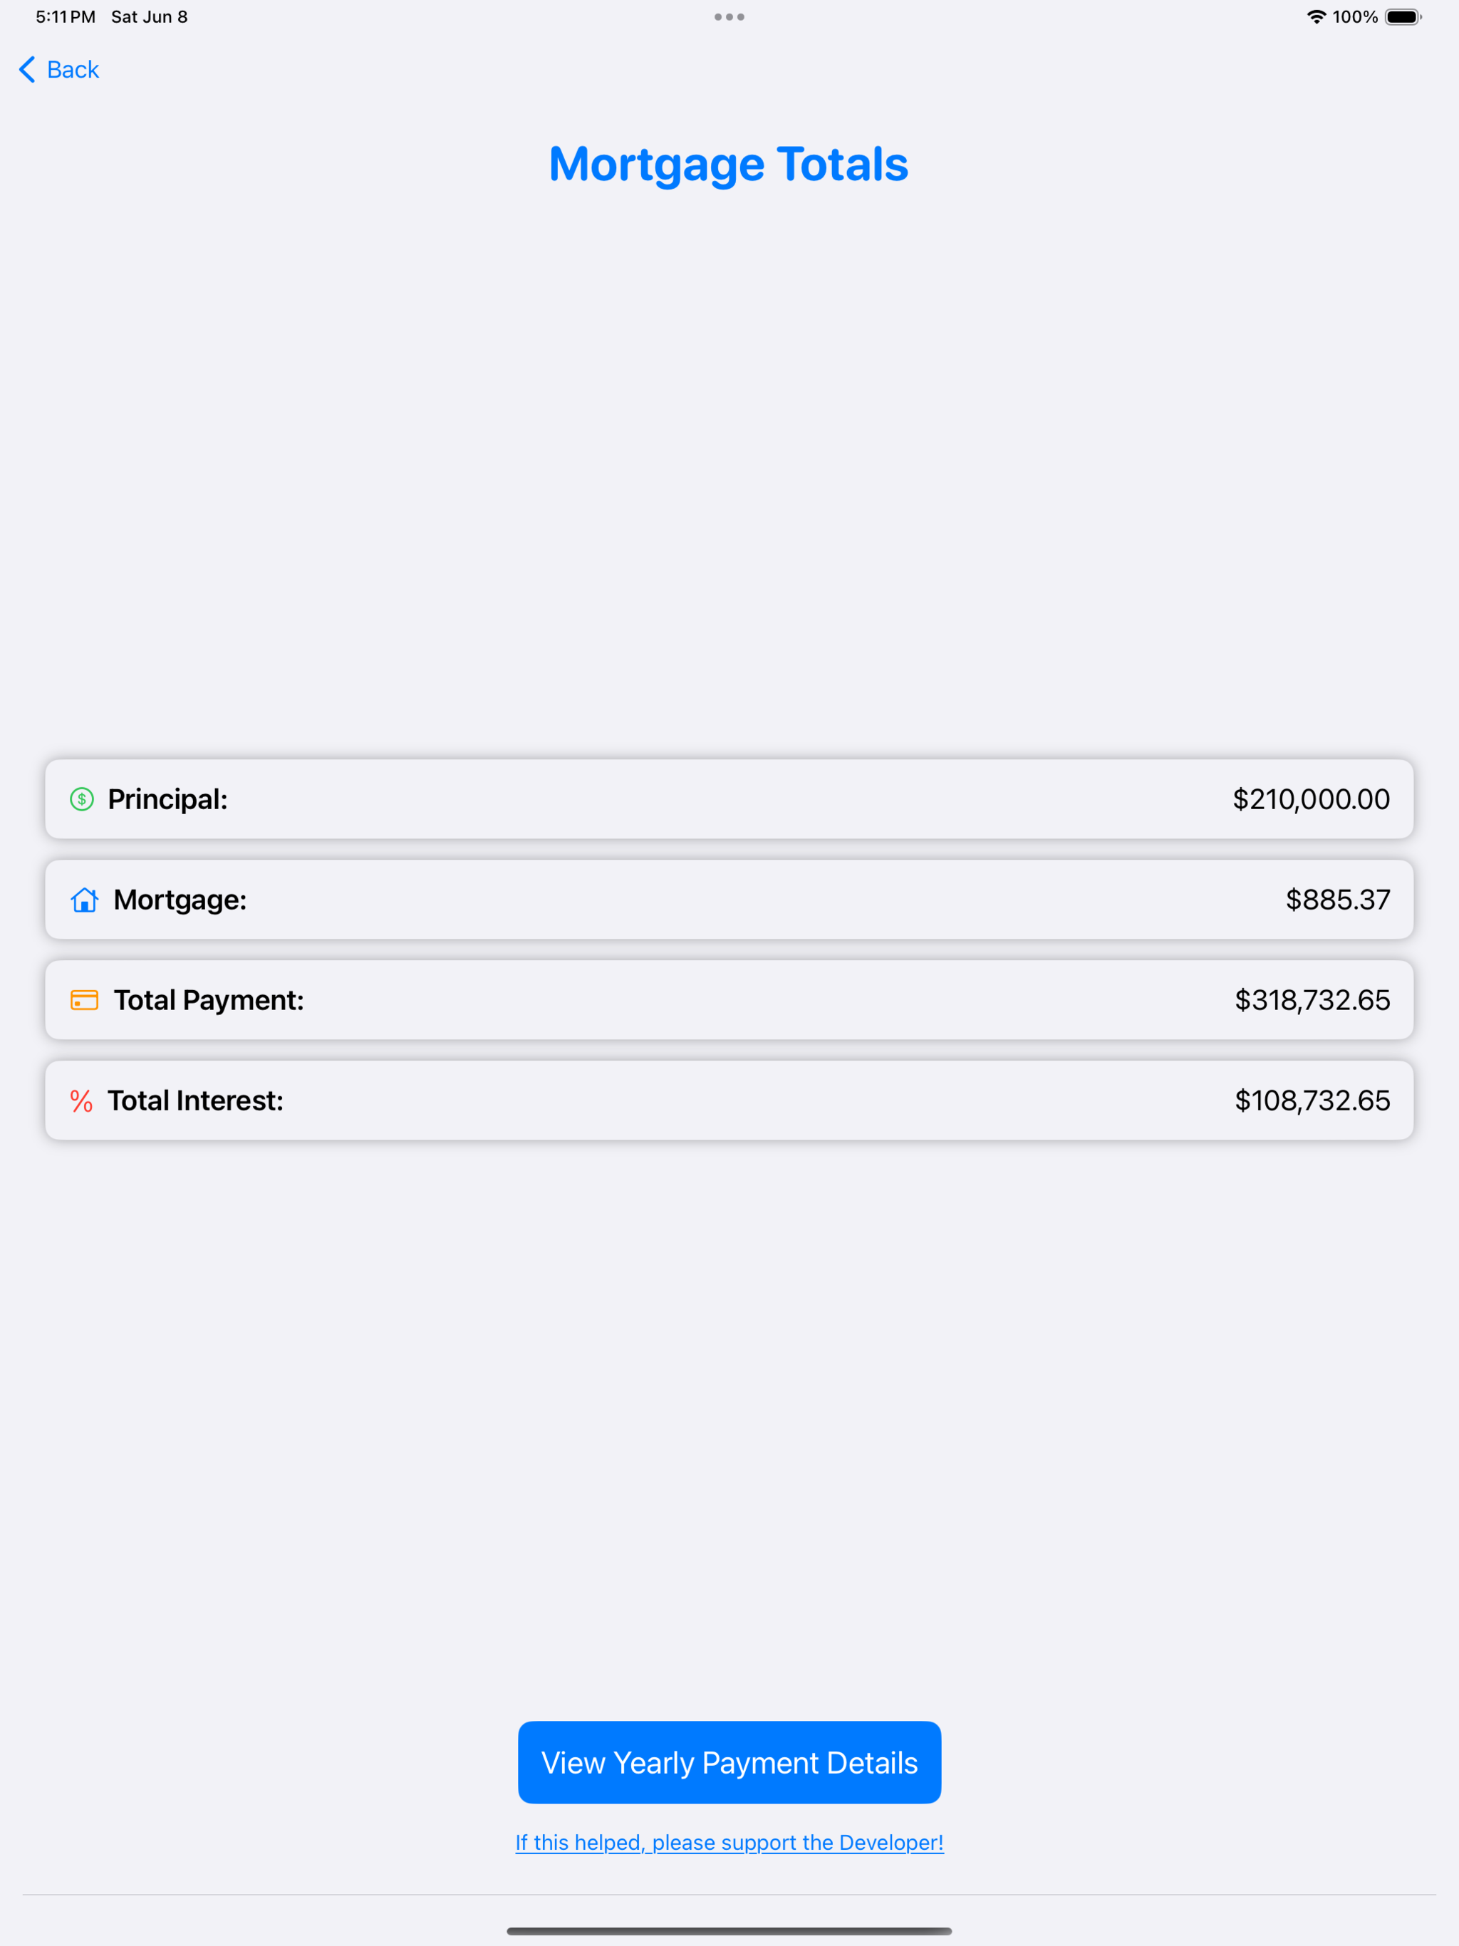Image resolution: width=1459 pixels, height=1946 pixels.
Task: Tap the Wi-Fi status icon
Action: coord(1316,16)
